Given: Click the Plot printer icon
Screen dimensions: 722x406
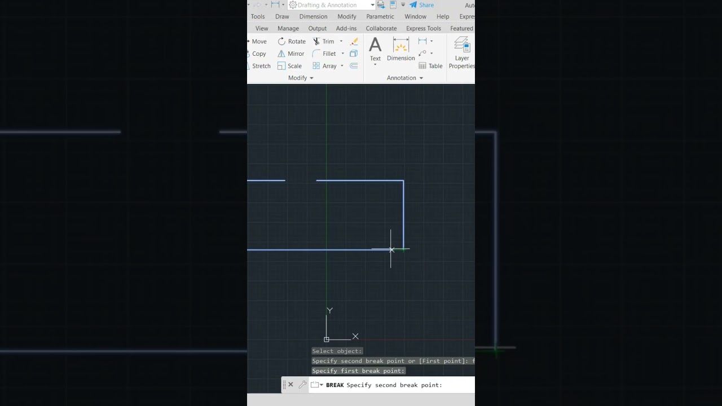Looking at the screenshot, I should 381,5.
